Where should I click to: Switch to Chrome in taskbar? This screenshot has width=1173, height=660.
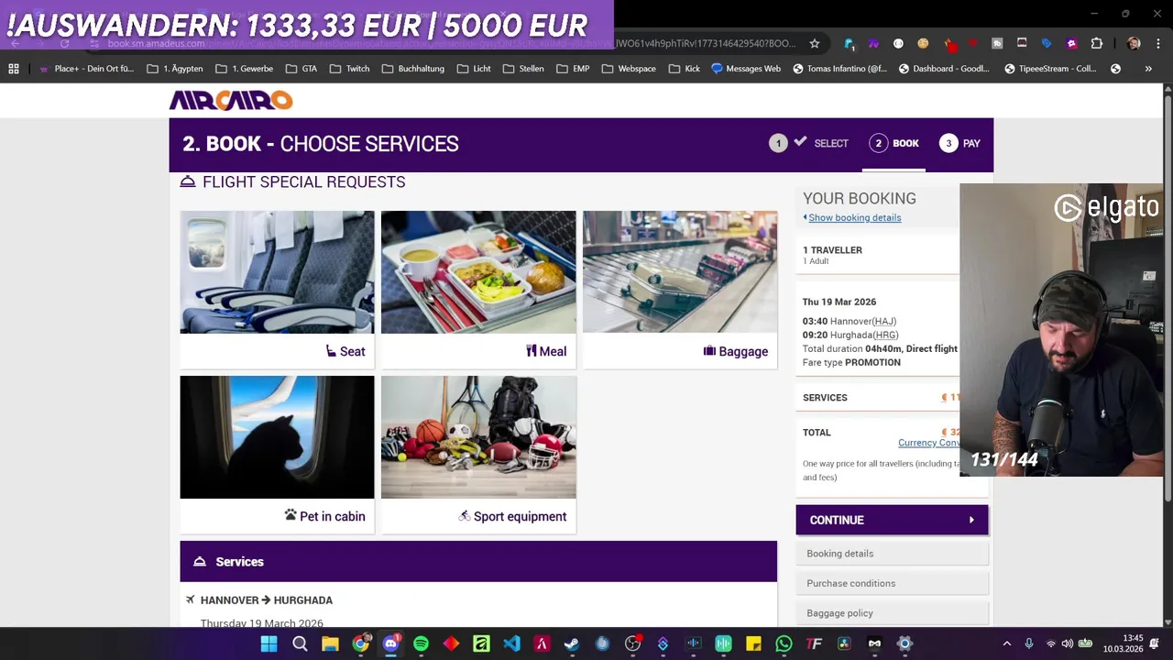(x=360, y=643)
